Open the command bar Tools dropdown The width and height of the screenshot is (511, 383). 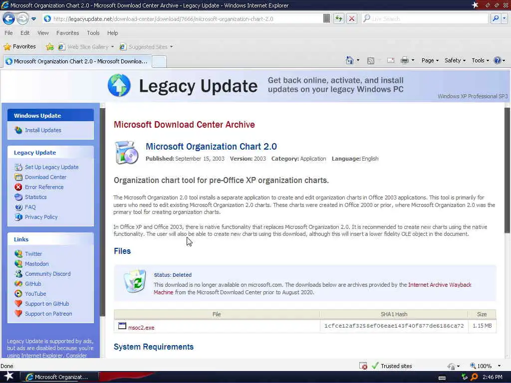click(x=480, y=60)
